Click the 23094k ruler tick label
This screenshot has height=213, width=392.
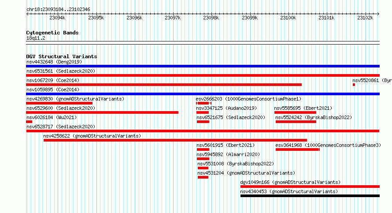point(57,18)
